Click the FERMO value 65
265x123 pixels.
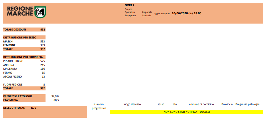[43, 73]
